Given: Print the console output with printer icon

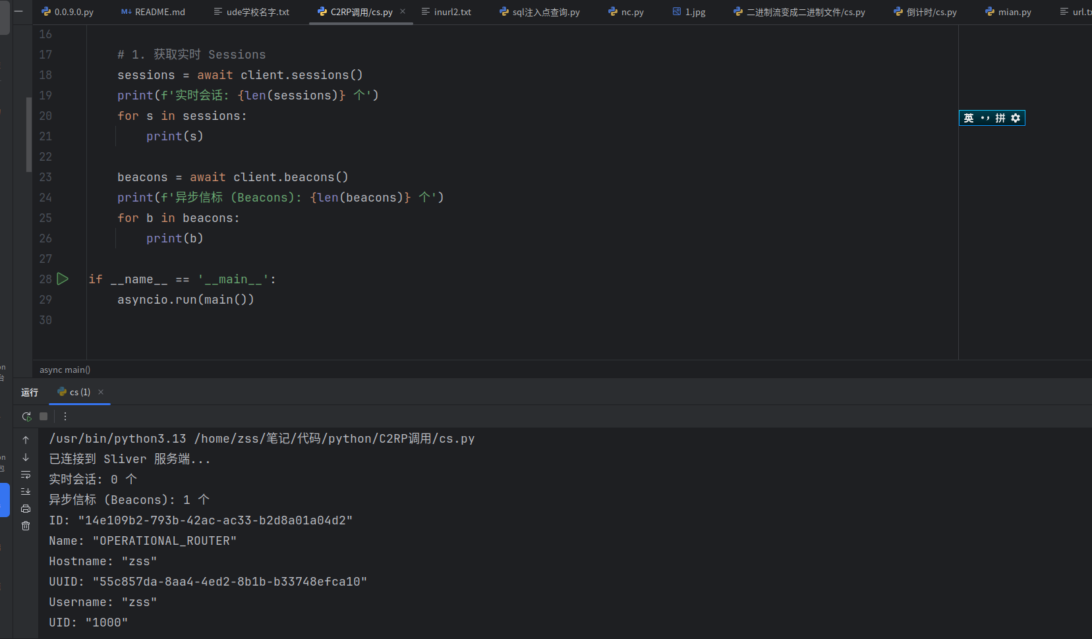Looking at the screenshot, I should click(x=26, y=509).
